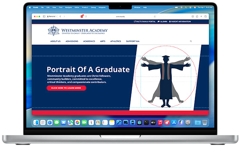Go forward with the Safari forward arrow
241x147 pixels.
pos(64,16)
